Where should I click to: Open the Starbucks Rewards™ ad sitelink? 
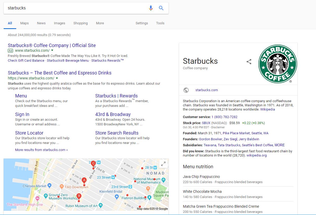[108, 61]
